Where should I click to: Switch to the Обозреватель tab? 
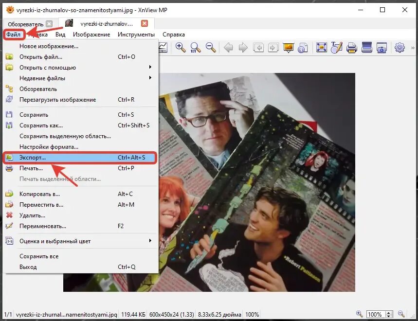point(26,24)
